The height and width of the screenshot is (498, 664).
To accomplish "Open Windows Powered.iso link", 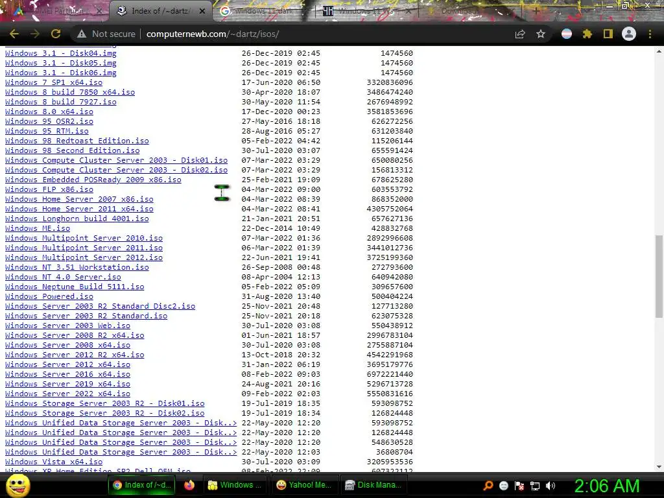I will [49, 297].
